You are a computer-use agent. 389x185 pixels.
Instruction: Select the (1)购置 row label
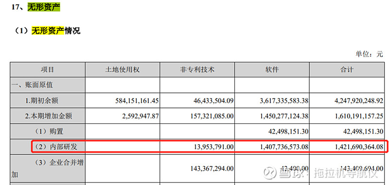pyautogui.click(x=48, y=132)
